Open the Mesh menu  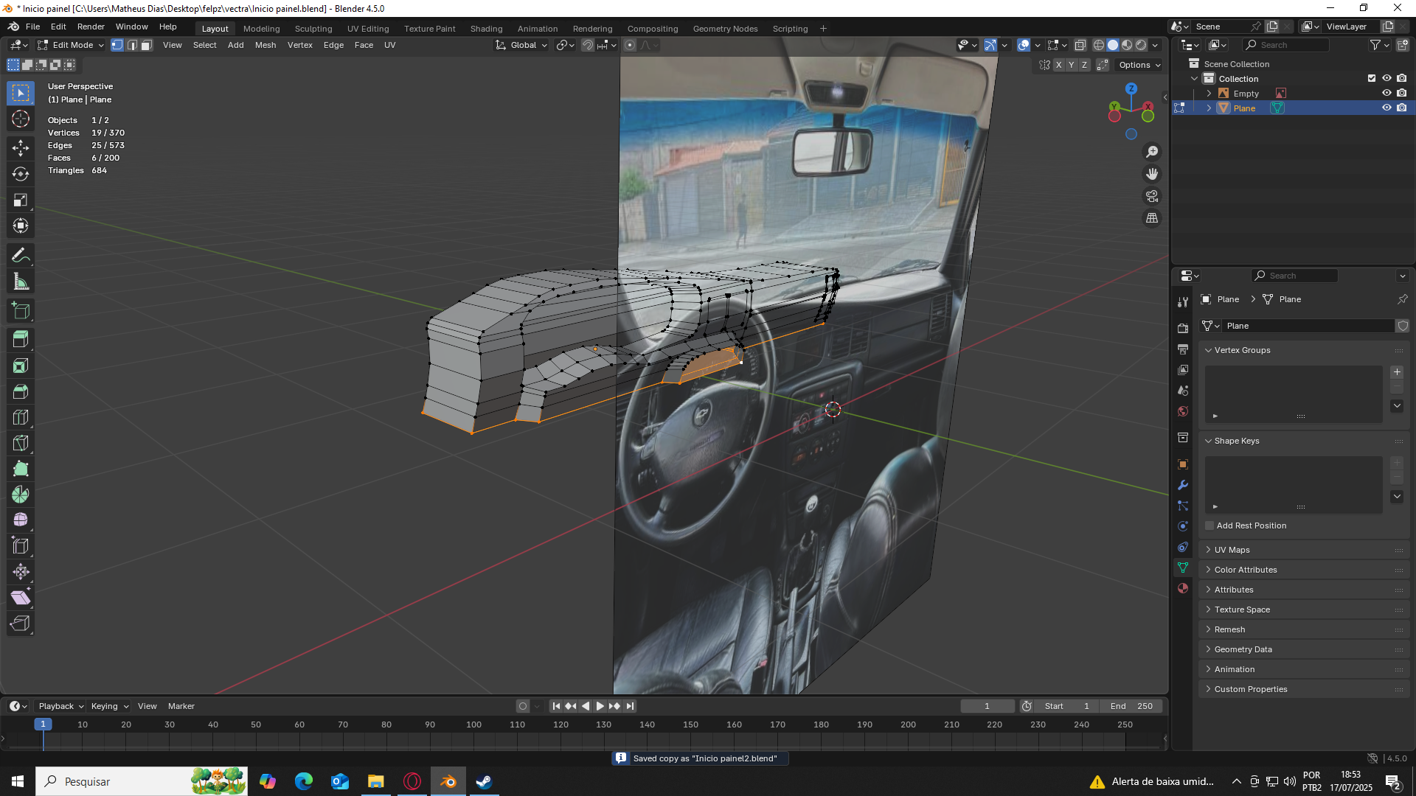tap(265, 45)
